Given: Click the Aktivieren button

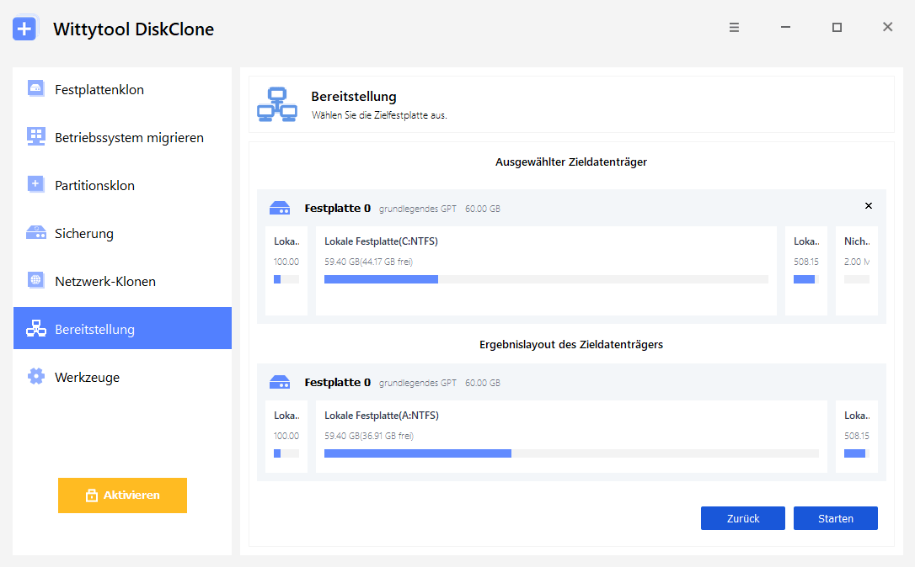Looking at the screenshot, I should click(122, 495).
